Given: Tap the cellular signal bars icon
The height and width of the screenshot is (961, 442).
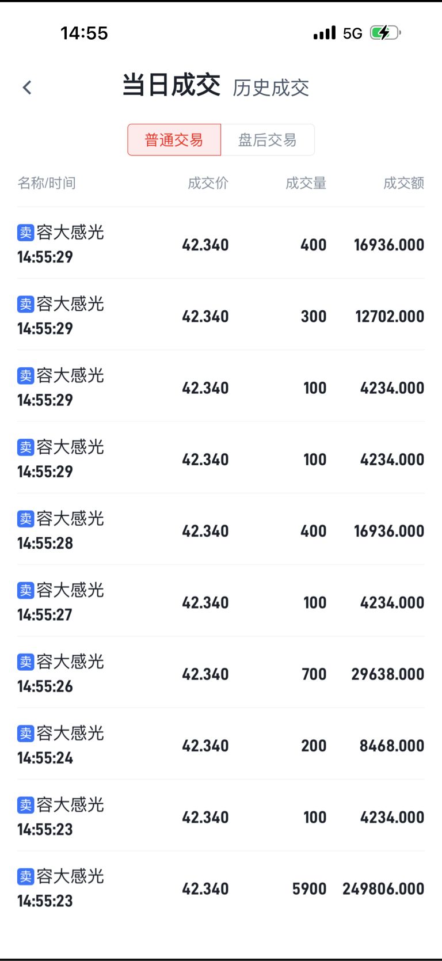Looking at the screenshot, I should coord(325,33).
